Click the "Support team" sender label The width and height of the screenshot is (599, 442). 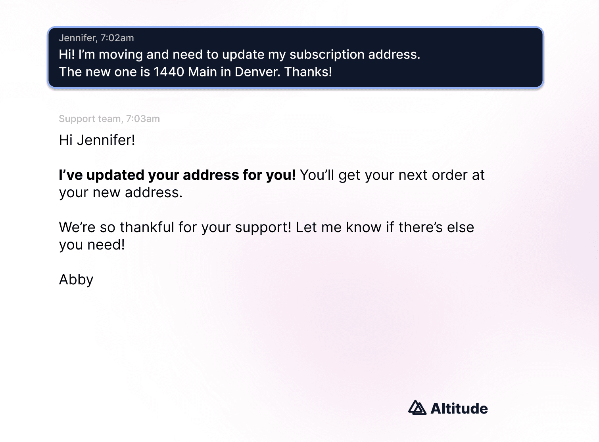[90, 119]
